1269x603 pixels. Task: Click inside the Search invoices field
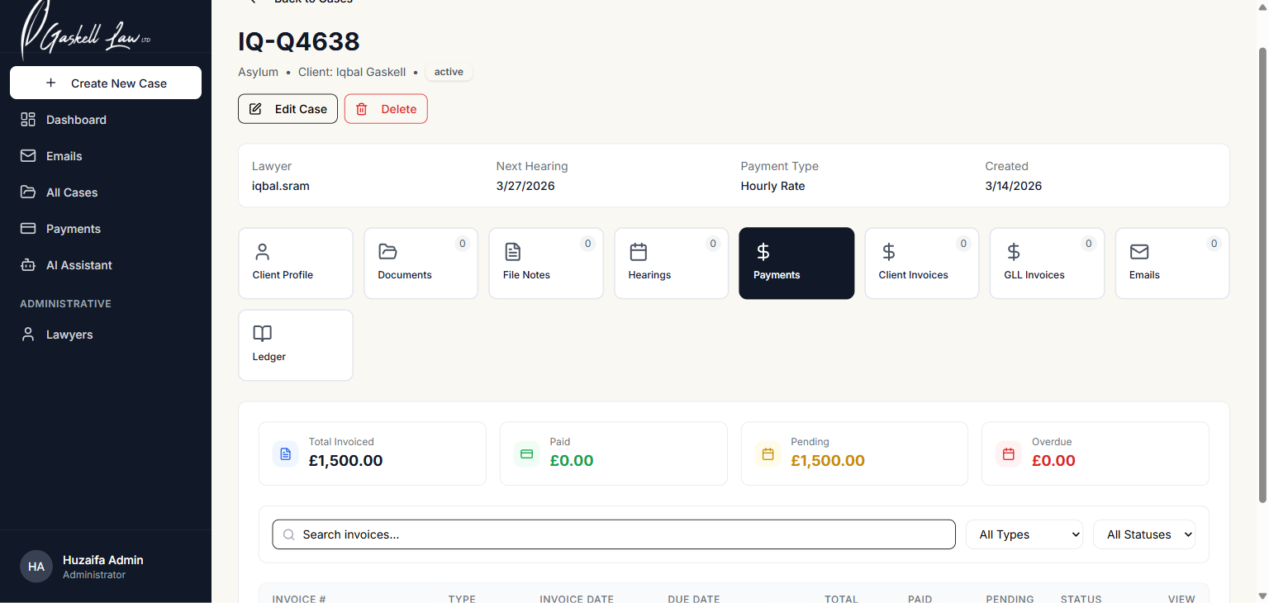coord(613,534)
